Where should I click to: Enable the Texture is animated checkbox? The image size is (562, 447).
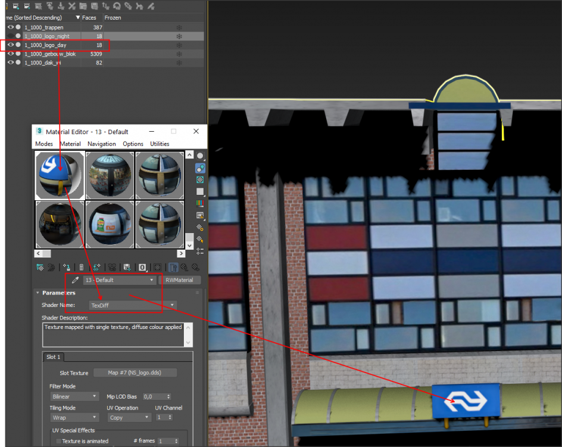(58, 441)
